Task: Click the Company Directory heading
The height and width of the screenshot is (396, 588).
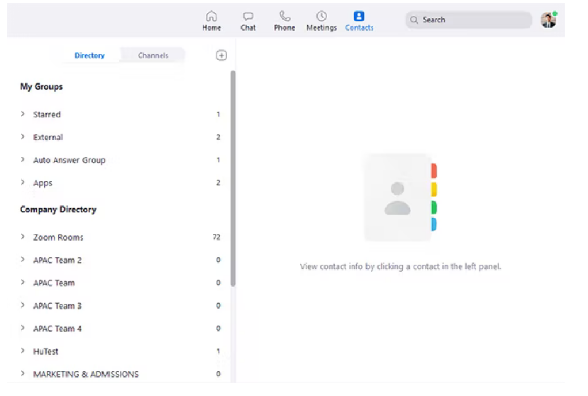Action: click(x=58, y=210)
